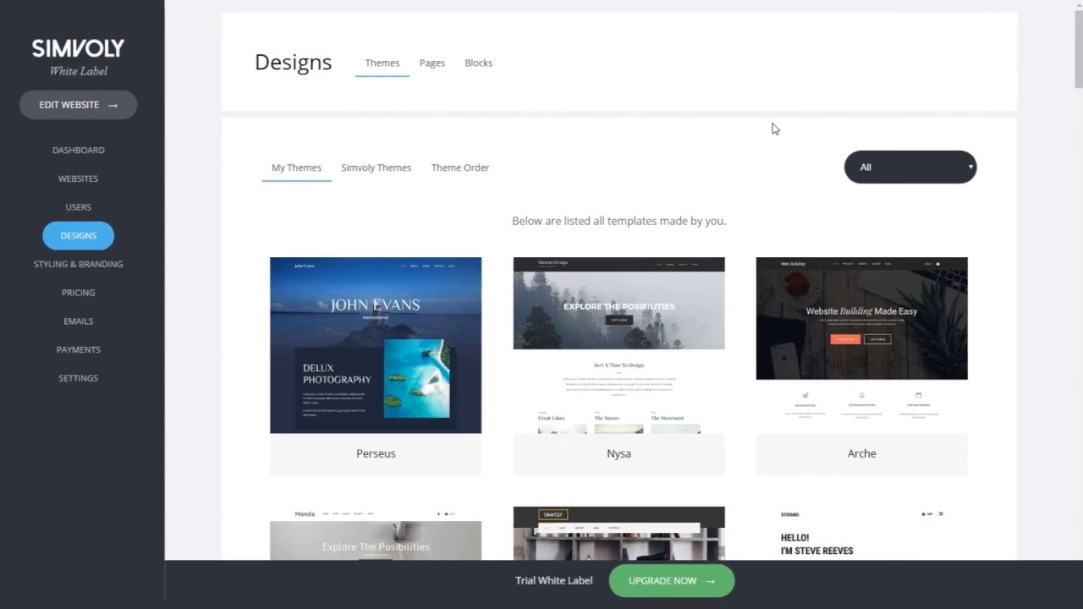Open the Emails section

78,321
